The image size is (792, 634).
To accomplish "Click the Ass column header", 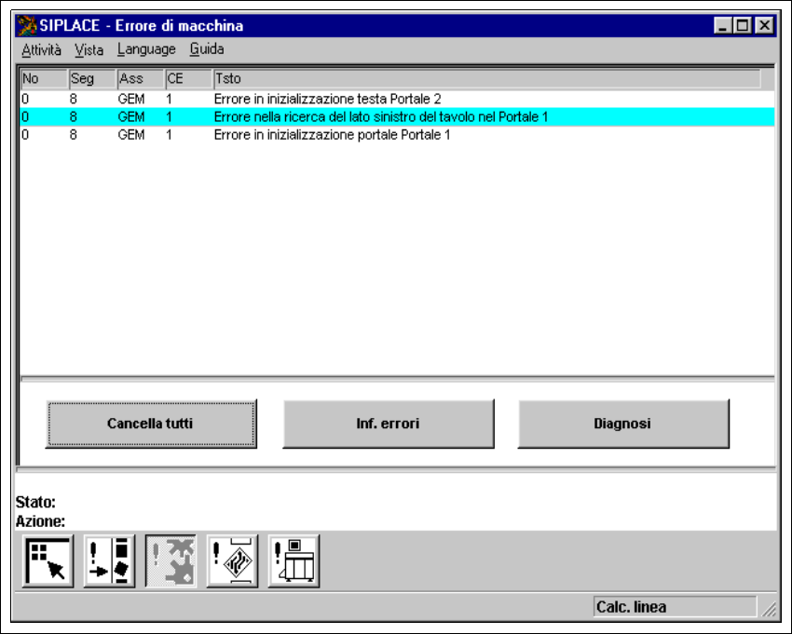I will (141, 79).
